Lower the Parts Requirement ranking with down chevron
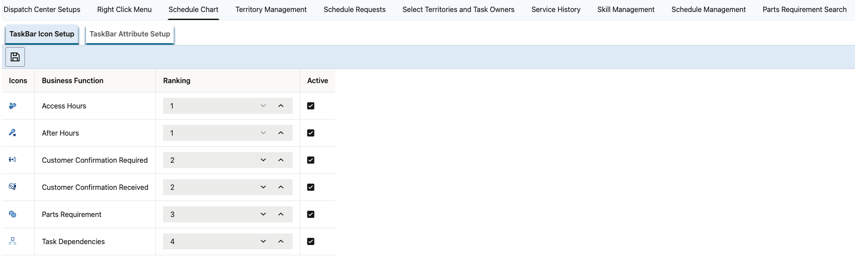This screenshot has width=855, height=257. (263, 214)
